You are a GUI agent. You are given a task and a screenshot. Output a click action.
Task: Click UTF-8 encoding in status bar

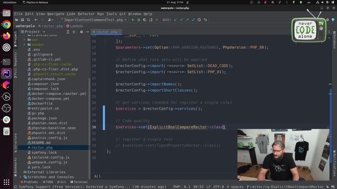pos(219,187)
